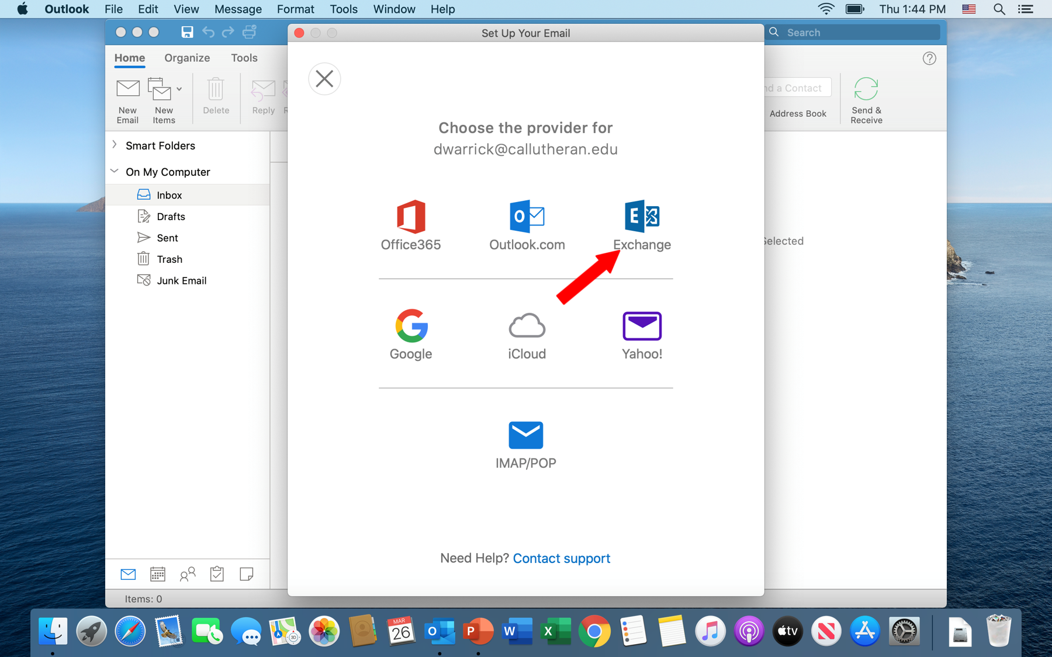Open the Apple menu
Screen dimensions: 1052x657
pyautogui.click(x=22, y=9)
